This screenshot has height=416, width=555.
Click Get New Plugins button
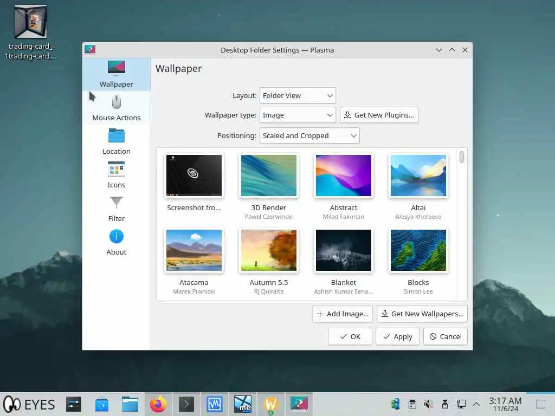(379, 115)
